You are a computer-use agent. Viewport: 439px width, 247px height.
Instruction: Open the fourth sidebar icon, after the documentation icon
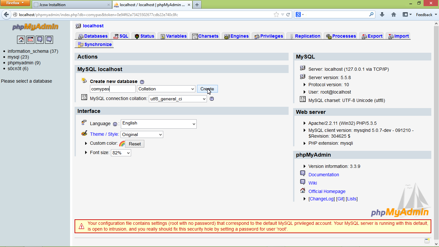[x=49, y=40]
